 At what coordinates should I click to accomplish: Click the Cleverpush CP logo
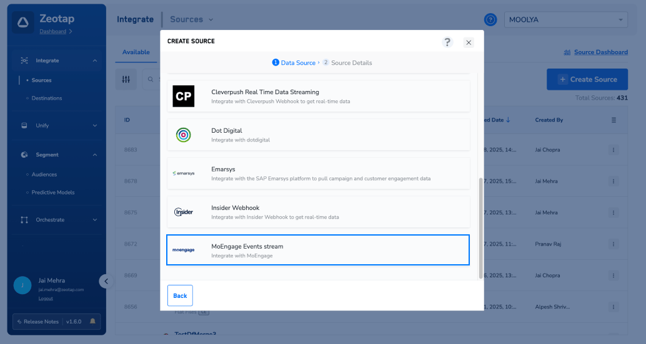(x=183, y=96)
